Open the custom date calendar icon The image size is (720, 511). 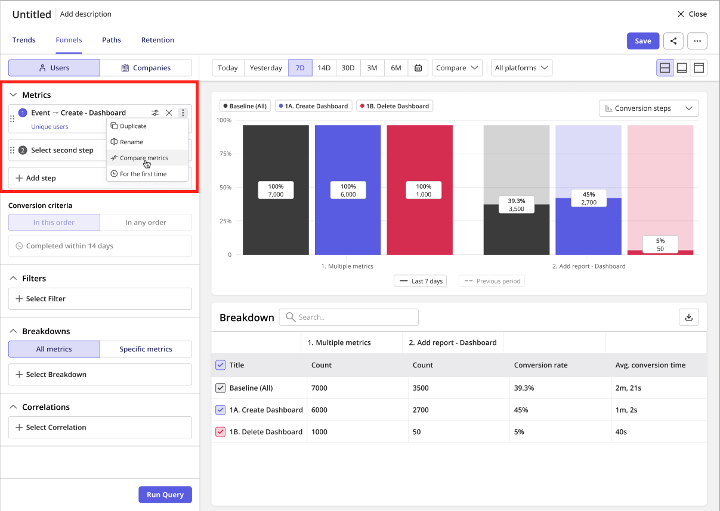point(418,68)
